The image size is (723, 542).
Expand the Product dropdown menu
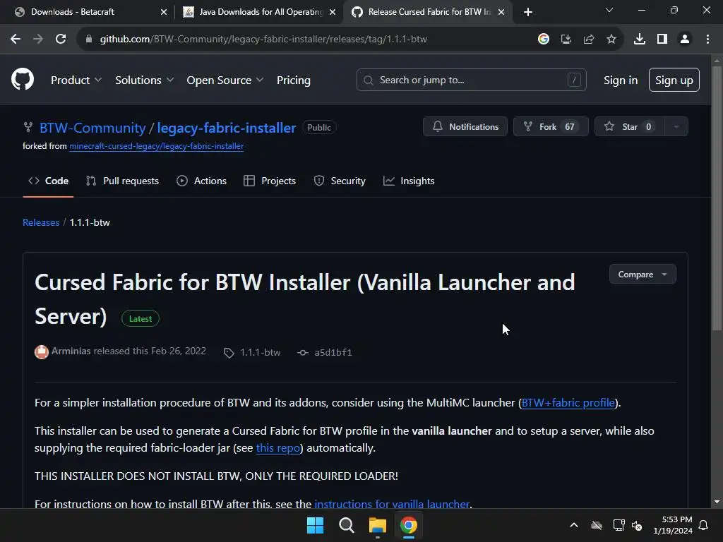(76, 80)
